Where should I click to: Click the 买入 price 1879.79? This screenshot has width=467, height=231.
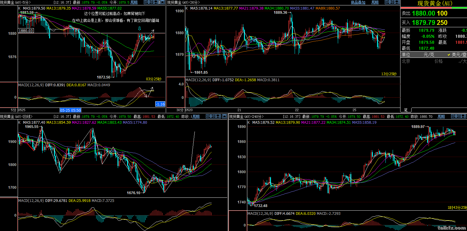tap(423, 22)
